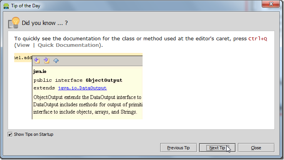Click the code snippet left of documentation popup
The width and height of the screenshot is (284, 160).
point(22,58)
